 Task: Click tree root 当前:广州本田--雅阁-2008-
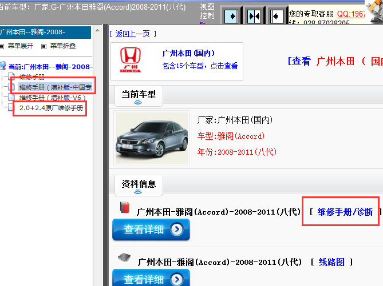pyautogui.click(x=50, y=67)
